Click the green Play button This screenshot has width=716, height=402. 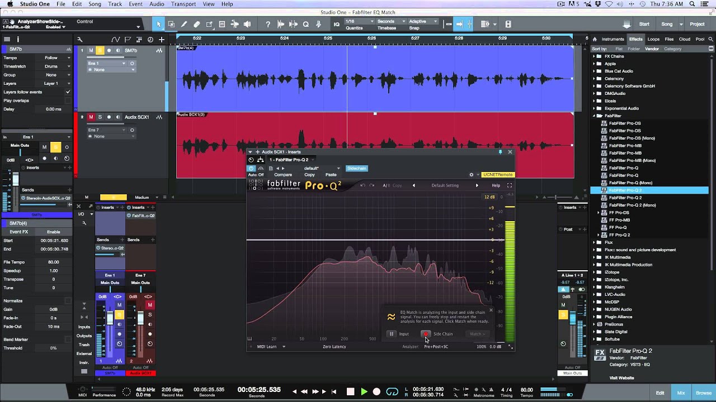(364, 391)
